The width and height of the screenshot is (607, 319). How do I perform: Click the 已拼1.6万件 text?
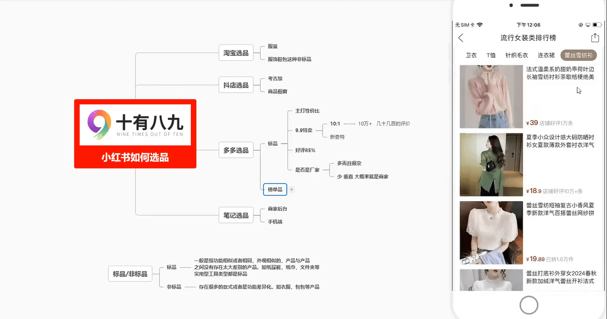pos(560,259)
